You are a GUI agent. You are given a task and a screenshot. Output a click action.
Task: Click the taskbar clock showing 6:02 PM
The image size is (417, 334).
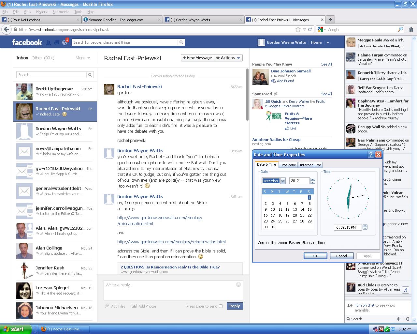pyautogui.click(x=405, y=329)
